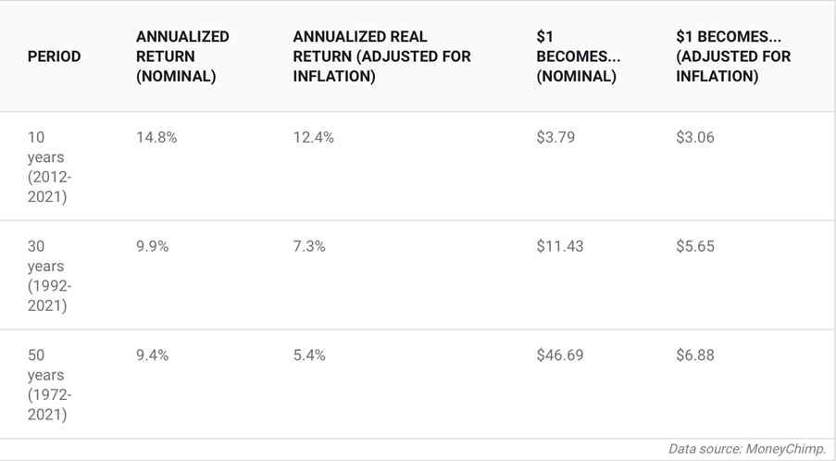The width and height of the screenshot is (836, 461).
Task: Click the $1 Becomes Adjusted for Inflation header
Action: (733, 56)
